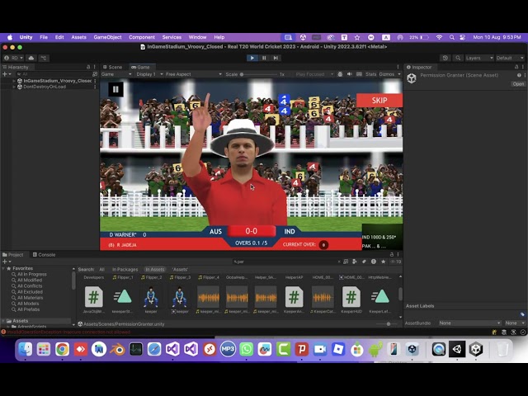Select the KeeperHUD script asset

(x=351, y=299)
